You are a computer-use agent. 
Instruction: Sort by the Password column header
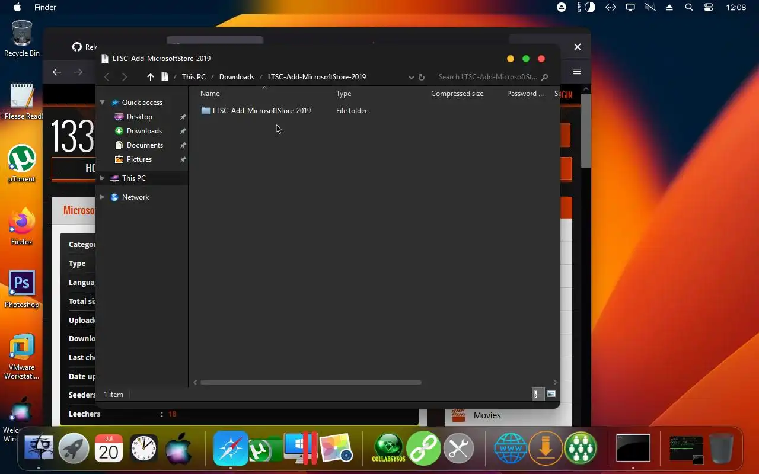(x=527, y=94)
